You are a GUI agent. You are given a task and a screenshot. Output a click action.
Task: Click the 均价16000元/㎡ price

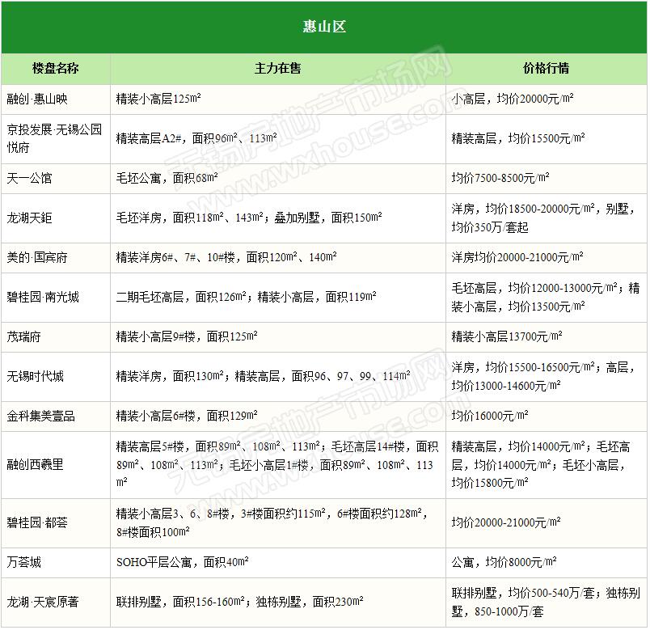pyautogui.click(x=490, y=416)
